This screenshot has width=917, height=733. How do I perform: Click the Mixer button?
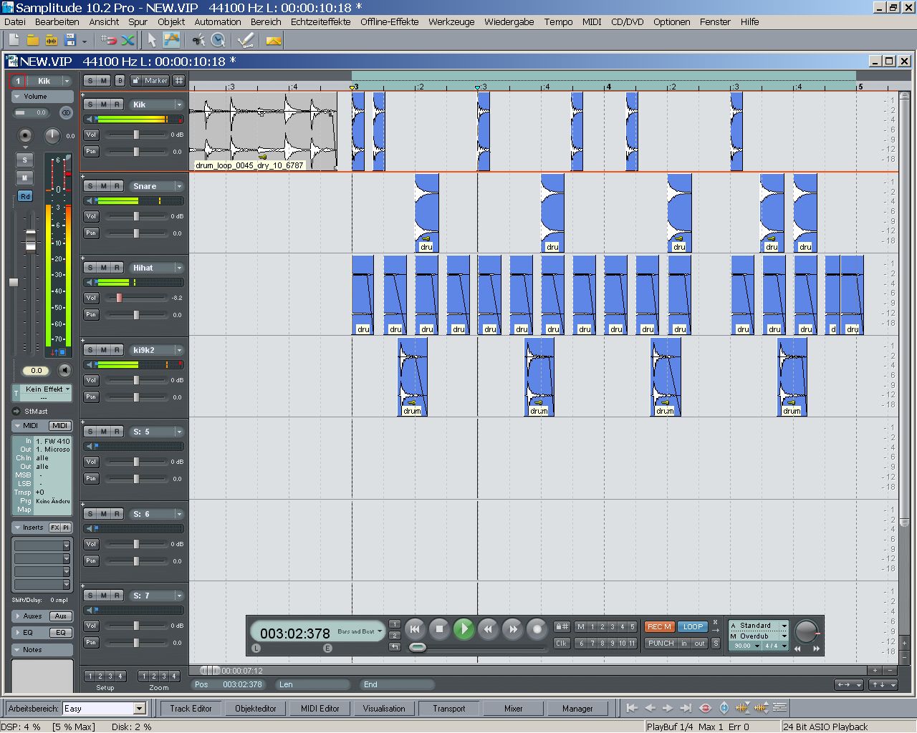click(514, 708)
